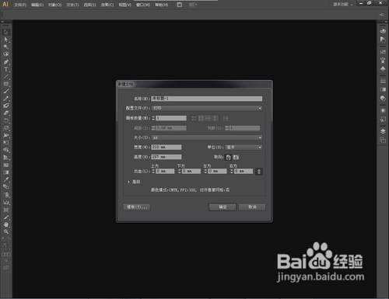This screenshot has height=299, width=389.
Task: Select the Hand tool
Action: [6, 224]
